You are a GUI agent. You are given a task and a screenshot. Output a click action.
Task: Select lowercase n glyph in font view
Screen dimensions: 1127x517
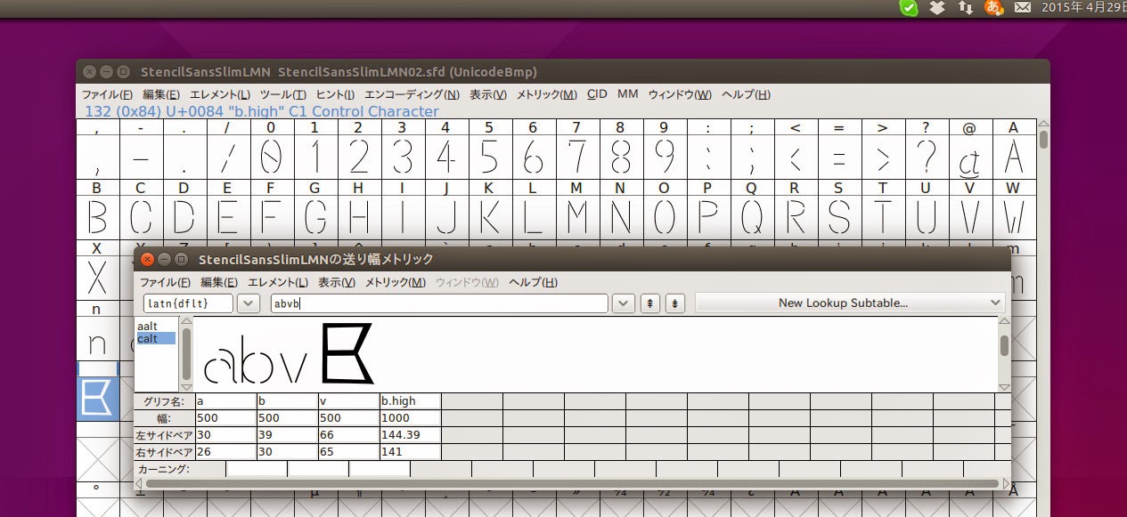[96, 339]
